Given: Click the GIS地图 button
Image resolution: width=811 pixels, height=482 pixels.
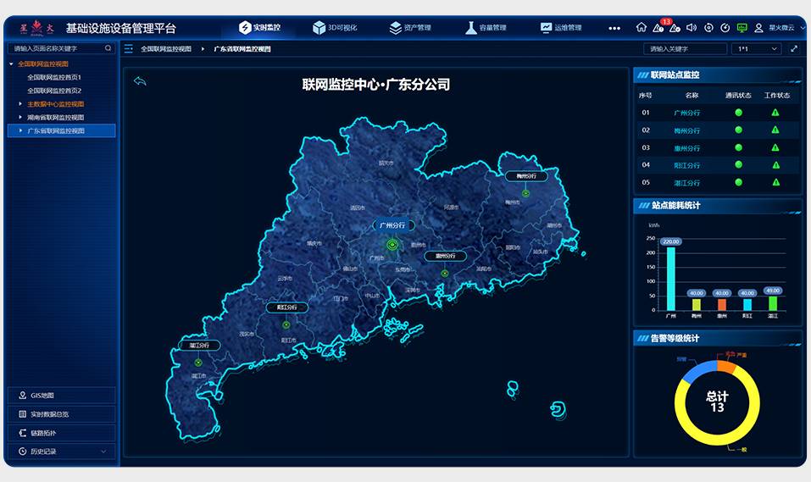Looking at the screenshot, I should 60,396.
